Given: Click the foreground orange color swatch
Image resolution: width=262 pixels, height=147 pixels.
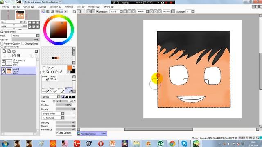Looking at the screenshot, I should (x=70, y=68).
